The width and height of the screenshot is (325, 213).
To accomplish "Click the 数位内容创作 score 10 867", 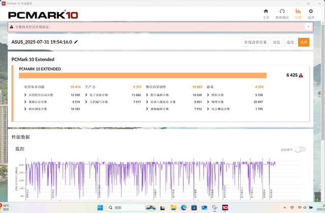I will coord(197,87).
